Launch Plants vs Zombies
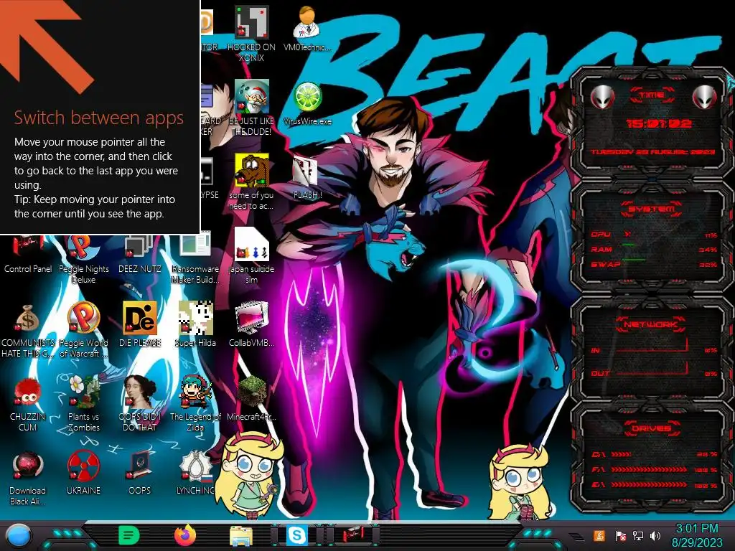Screen dimensions: 735x551 coord(83,403)
